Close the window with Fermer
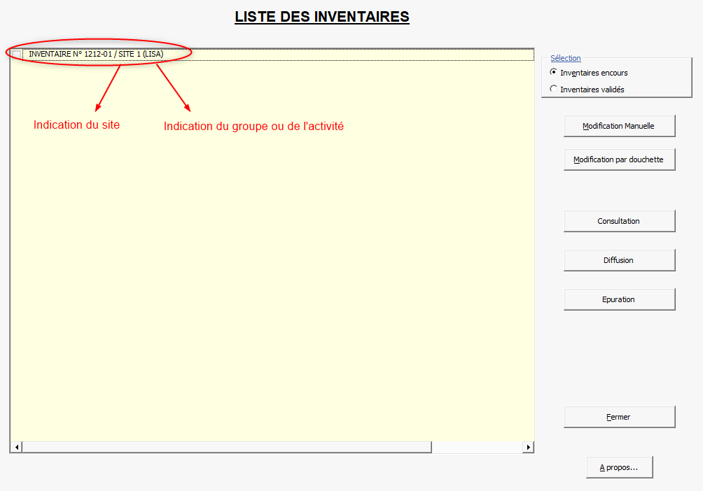This screenshot has width=703, height=491. pyautogui.click(x=619, y=417)
